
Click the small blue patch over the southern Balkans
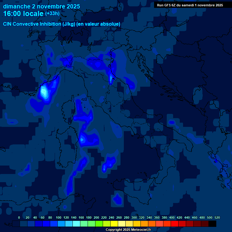172,122
